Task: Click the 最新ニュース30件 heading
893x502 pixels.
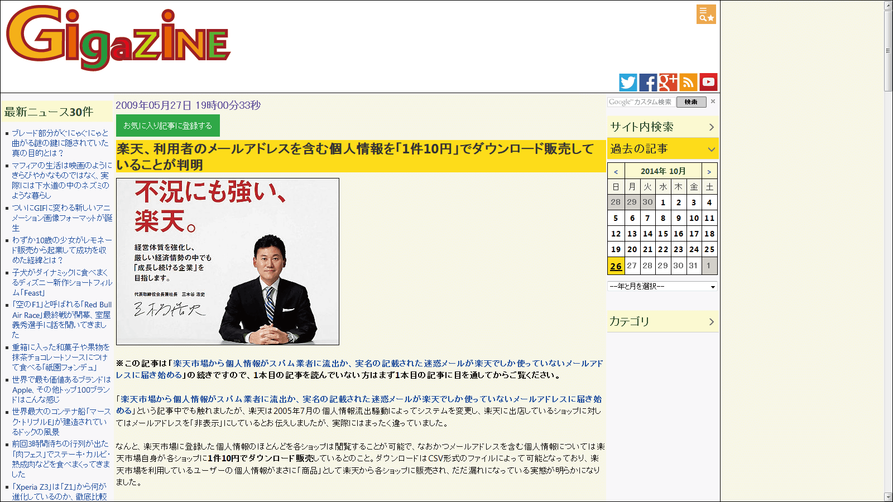Action: pyautogui.click(x=49, y=112)
